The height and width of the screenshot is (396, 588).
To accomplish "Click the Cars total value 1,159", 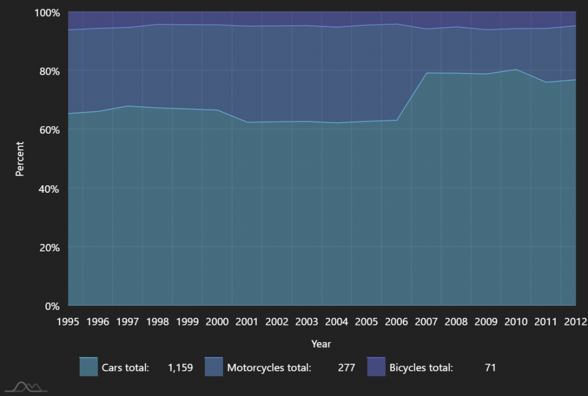I will pos(180,367).
